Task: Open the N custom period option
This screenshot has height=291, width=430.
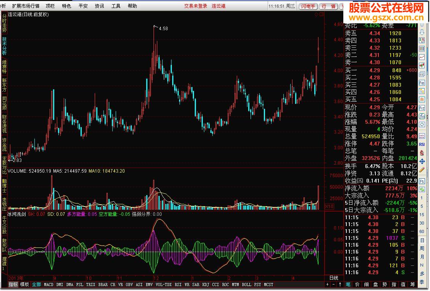Action: click(x=422, y=265)
